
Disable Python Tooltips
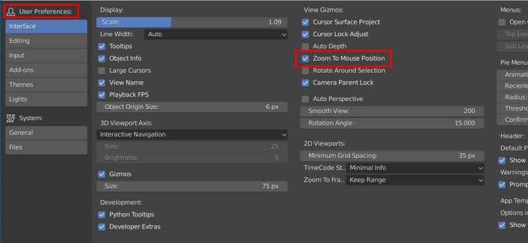pos(102,215)
